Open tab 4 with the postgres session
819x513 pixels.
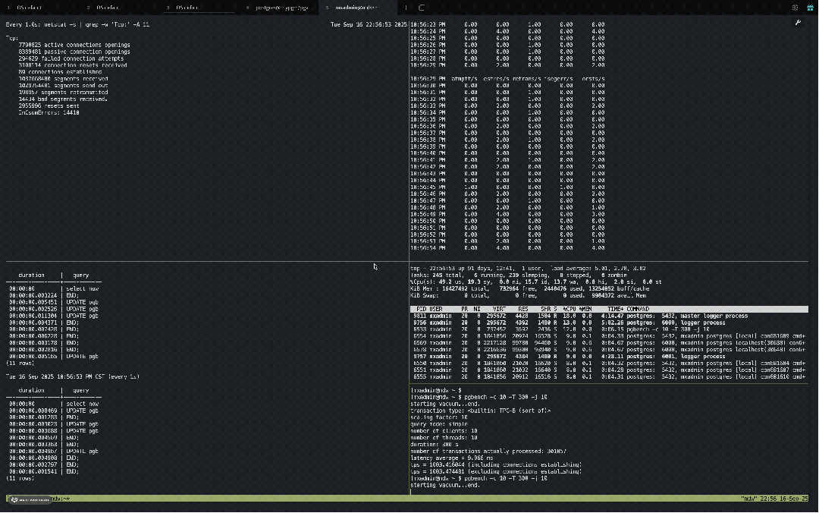point(279,8)
